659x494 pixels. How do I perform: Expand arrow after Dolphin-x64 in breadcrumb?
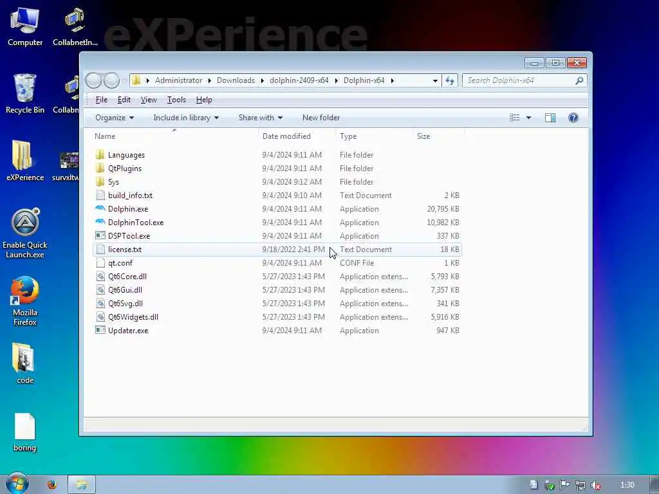[x=392, y=80]
